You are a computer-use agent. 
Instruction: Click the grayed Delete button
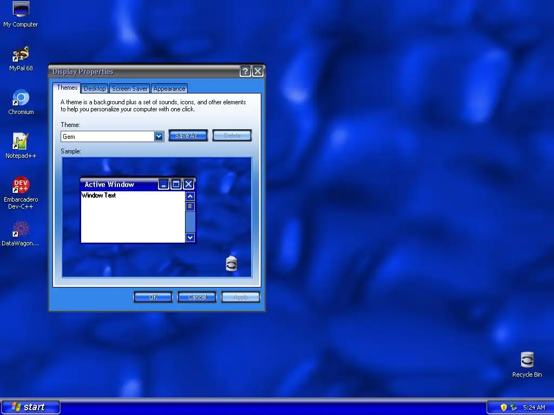click(x=232, y=136)
